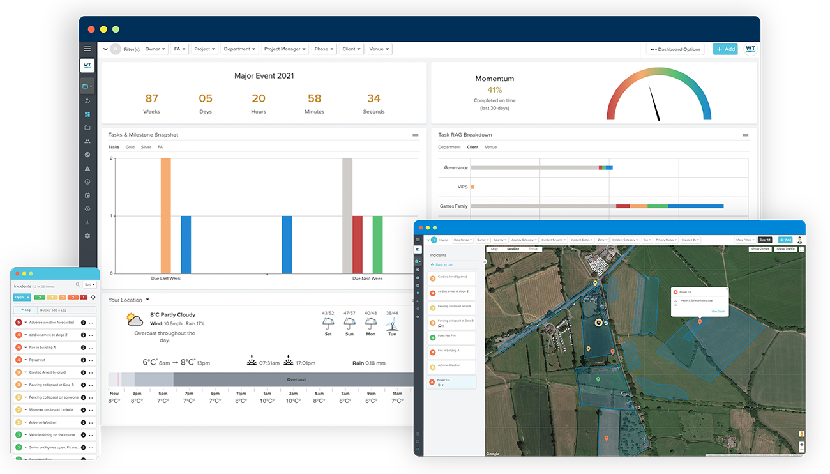The width and height of the screenshot is (830, 474).
Task: Open the Project filter dropdown
Action: pos(204,49)
